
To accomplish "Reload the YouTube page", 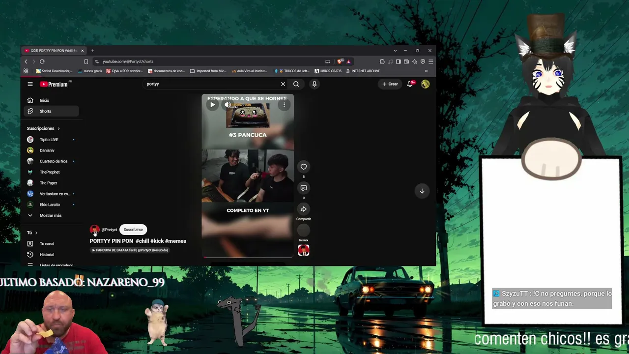I will [x=42, y=61].
